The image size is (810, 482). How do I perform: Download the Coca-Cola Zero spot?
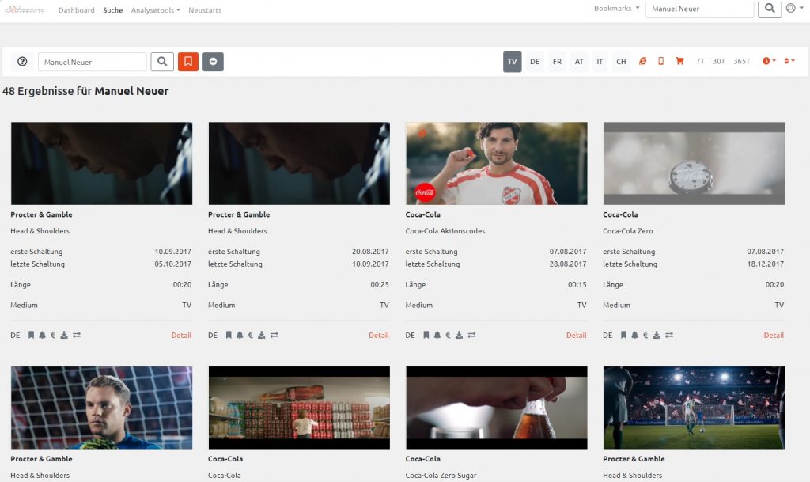(657, 335)
